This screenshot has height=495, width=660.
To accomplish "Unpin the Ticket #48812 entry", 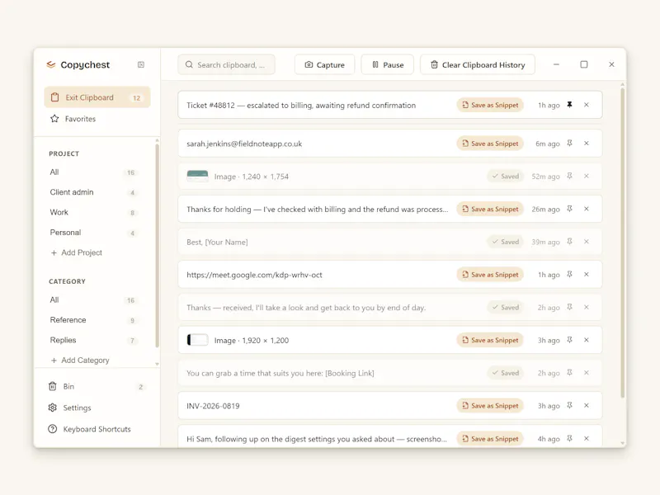I will click(569, 105).
